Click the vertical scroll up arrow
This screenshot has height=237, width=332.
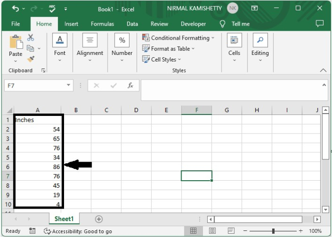point(325,110)
